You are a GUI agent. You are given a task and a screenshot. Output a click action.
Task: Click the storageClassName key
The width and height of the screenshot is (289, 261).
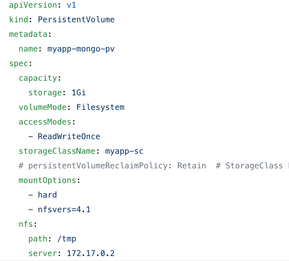pyautogui.click(x=57, y=151)
